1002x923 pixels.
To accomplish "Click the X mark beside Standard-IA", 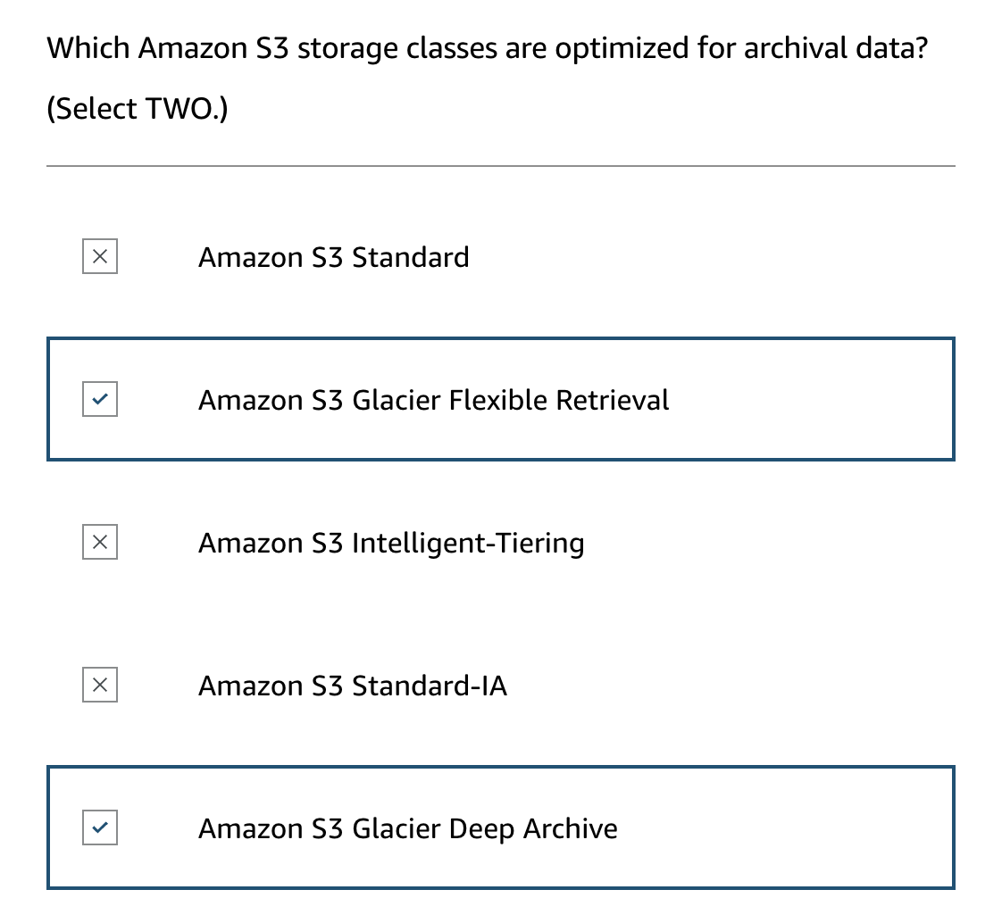I will (100, 685).
